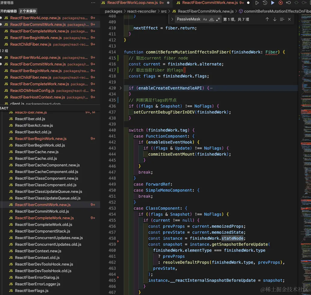This screenshot has height=295, width=311.
Task: Open the explorer more actions ellipsis
Action: [93, 3]
